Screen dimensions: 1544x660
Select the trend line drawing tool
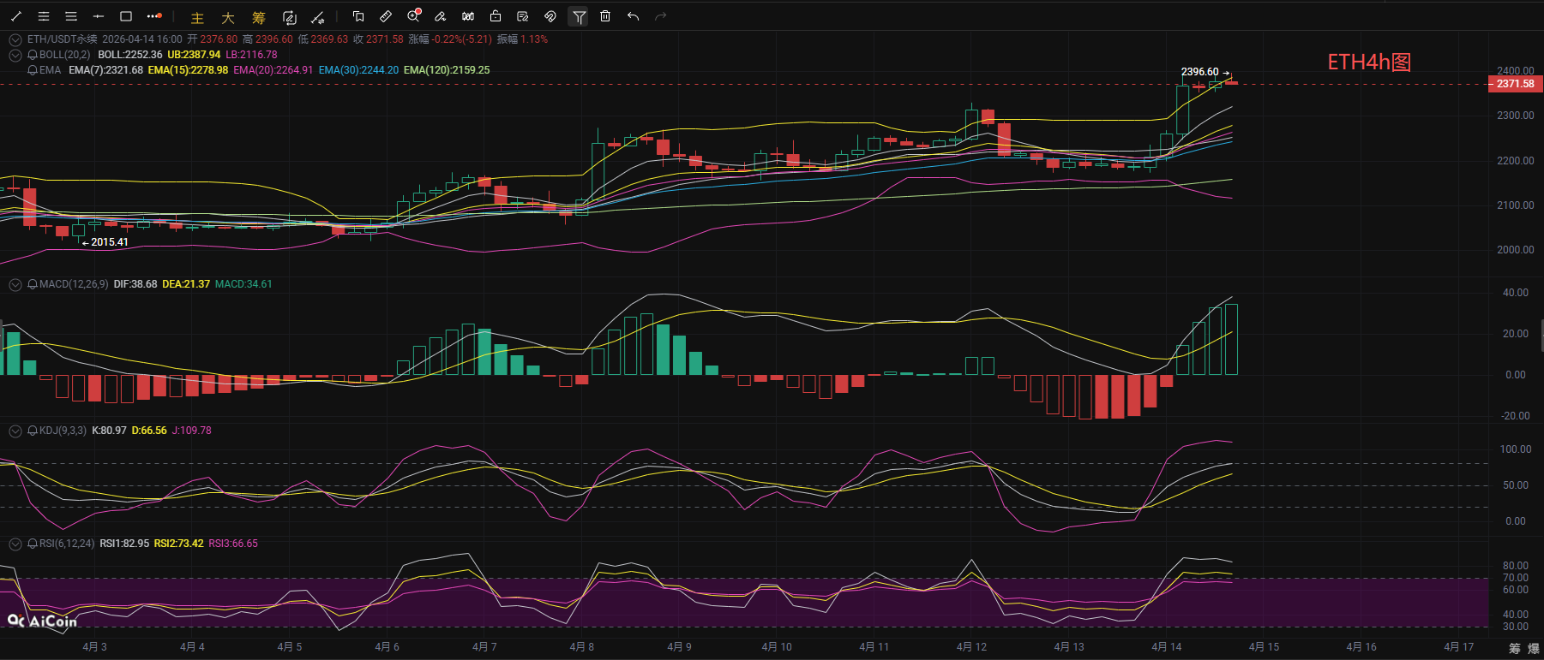[x=16, y=16]
